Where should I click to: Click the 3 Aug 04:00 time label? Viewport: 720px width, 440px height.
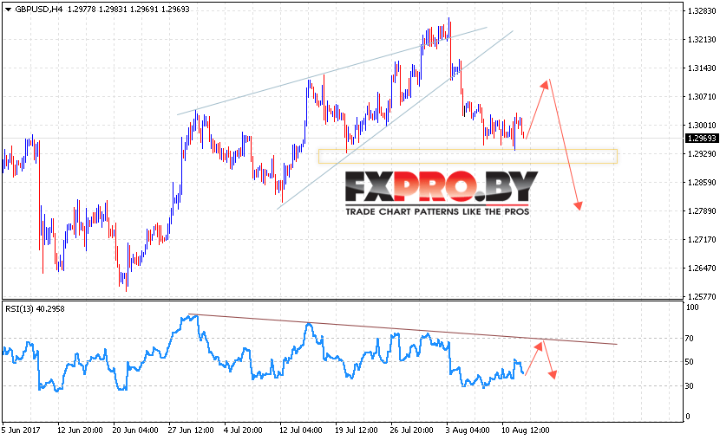point(468,430)
